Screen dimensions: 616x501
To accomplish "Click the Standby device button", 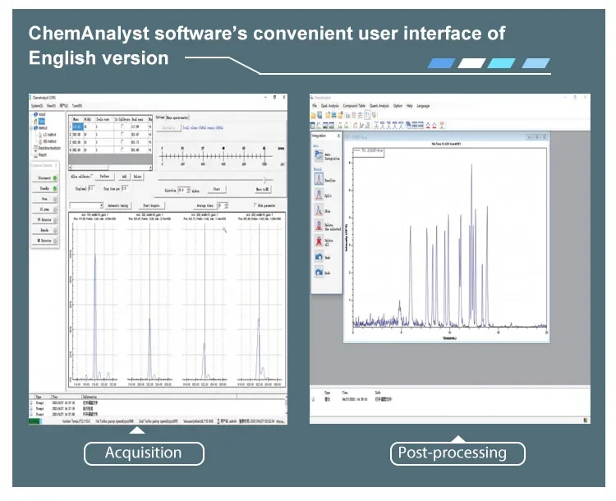I will pos(45,189).
